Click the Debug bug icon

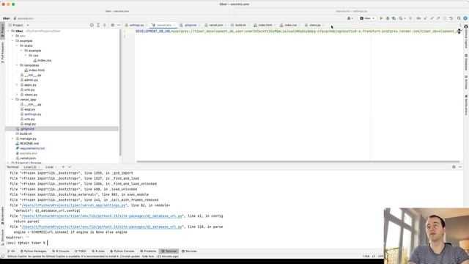(x=388, y=18)
